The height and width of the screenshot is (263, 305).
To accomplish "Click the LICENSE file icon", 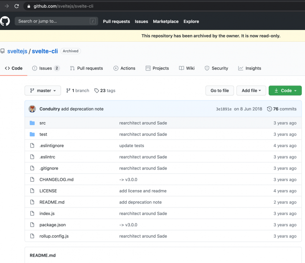I will (x=32, y=190).
